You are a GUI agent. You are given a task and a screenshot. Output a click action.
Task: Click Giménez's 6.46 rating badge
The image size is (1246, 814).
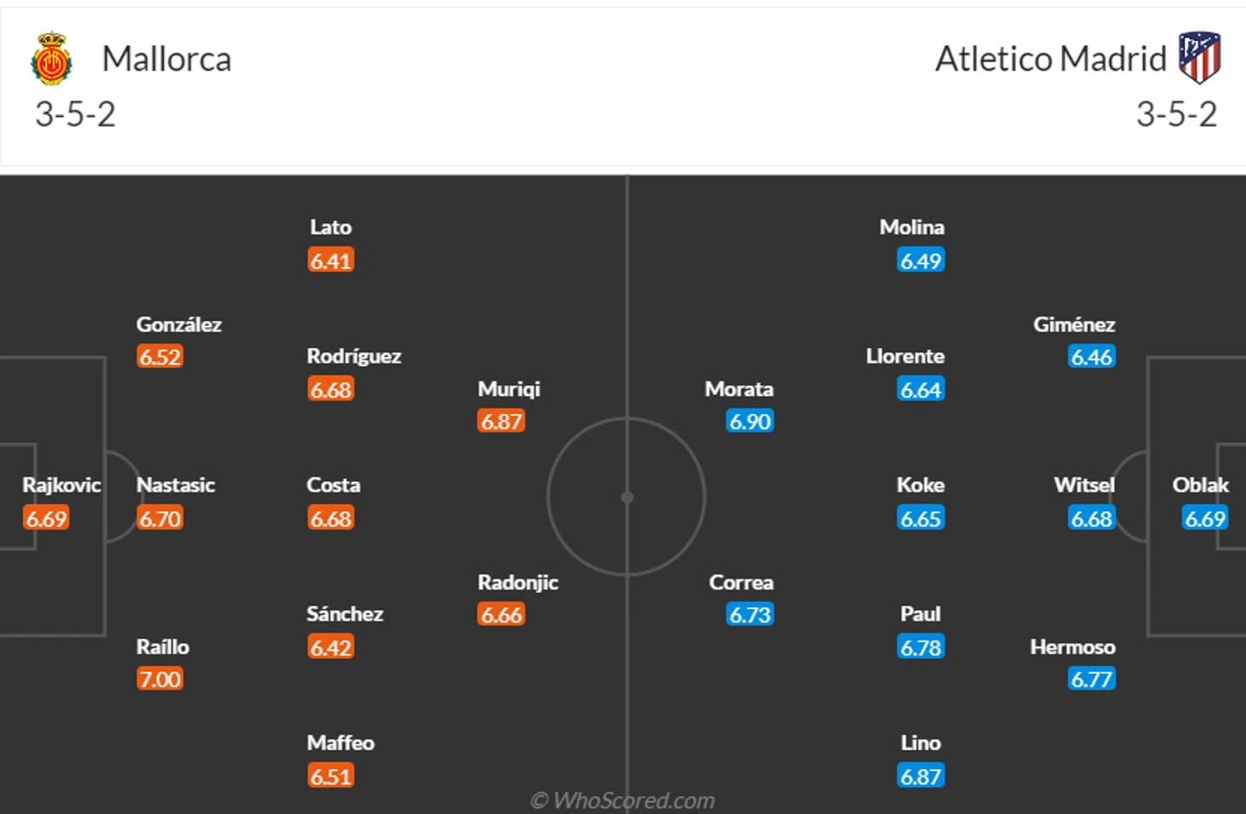coord(1092,357)
